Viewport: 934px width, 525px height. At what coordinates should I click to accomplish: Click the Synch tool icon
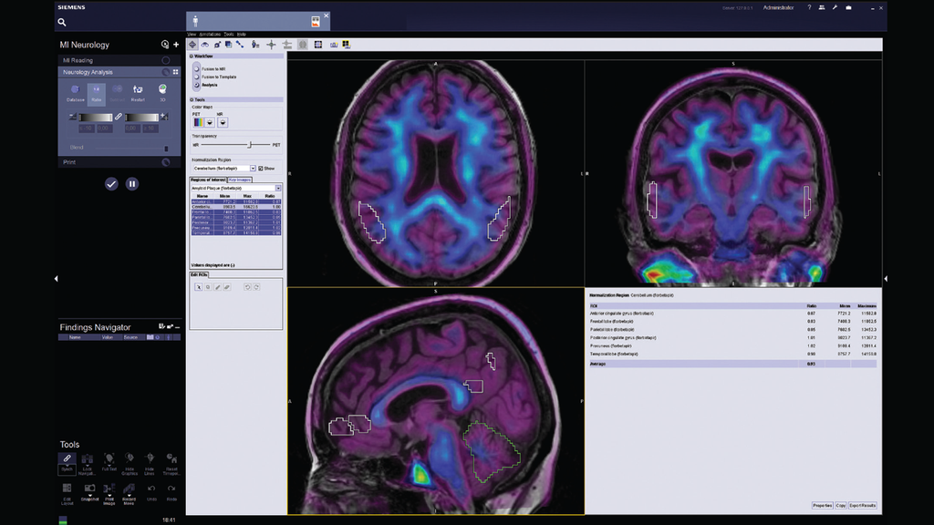point(67,460)
